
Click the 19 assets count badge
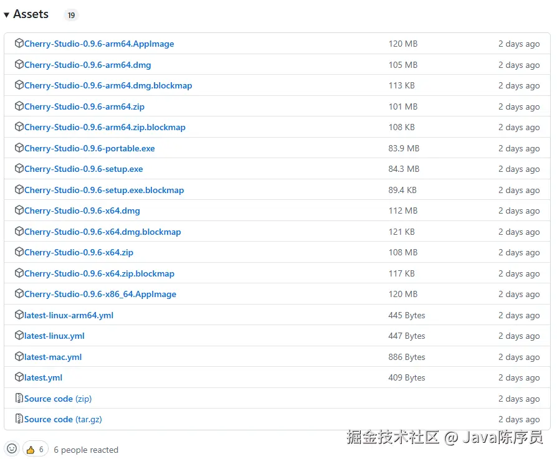71,16
